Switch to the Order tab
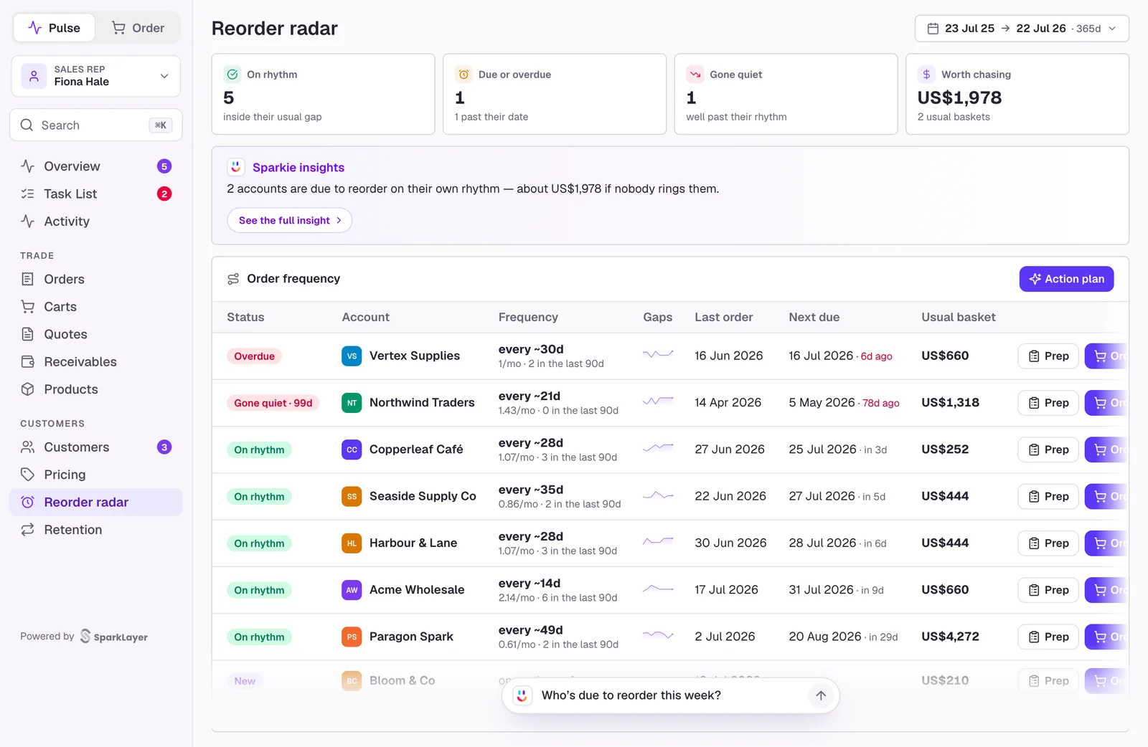Screen dimensions: 1148x747 [x=138, y=28]
